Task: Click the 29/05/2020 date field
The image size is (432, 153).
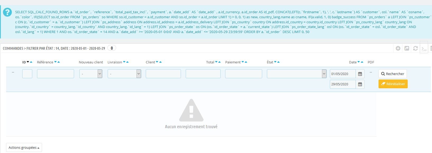Action: tap(343, 84)
